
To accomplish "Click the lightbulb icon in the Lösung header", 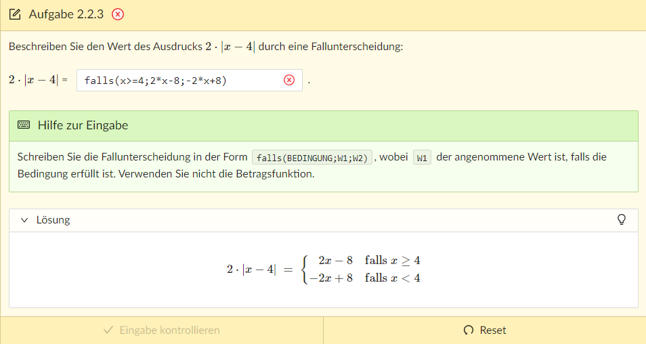I will [622, 219].
